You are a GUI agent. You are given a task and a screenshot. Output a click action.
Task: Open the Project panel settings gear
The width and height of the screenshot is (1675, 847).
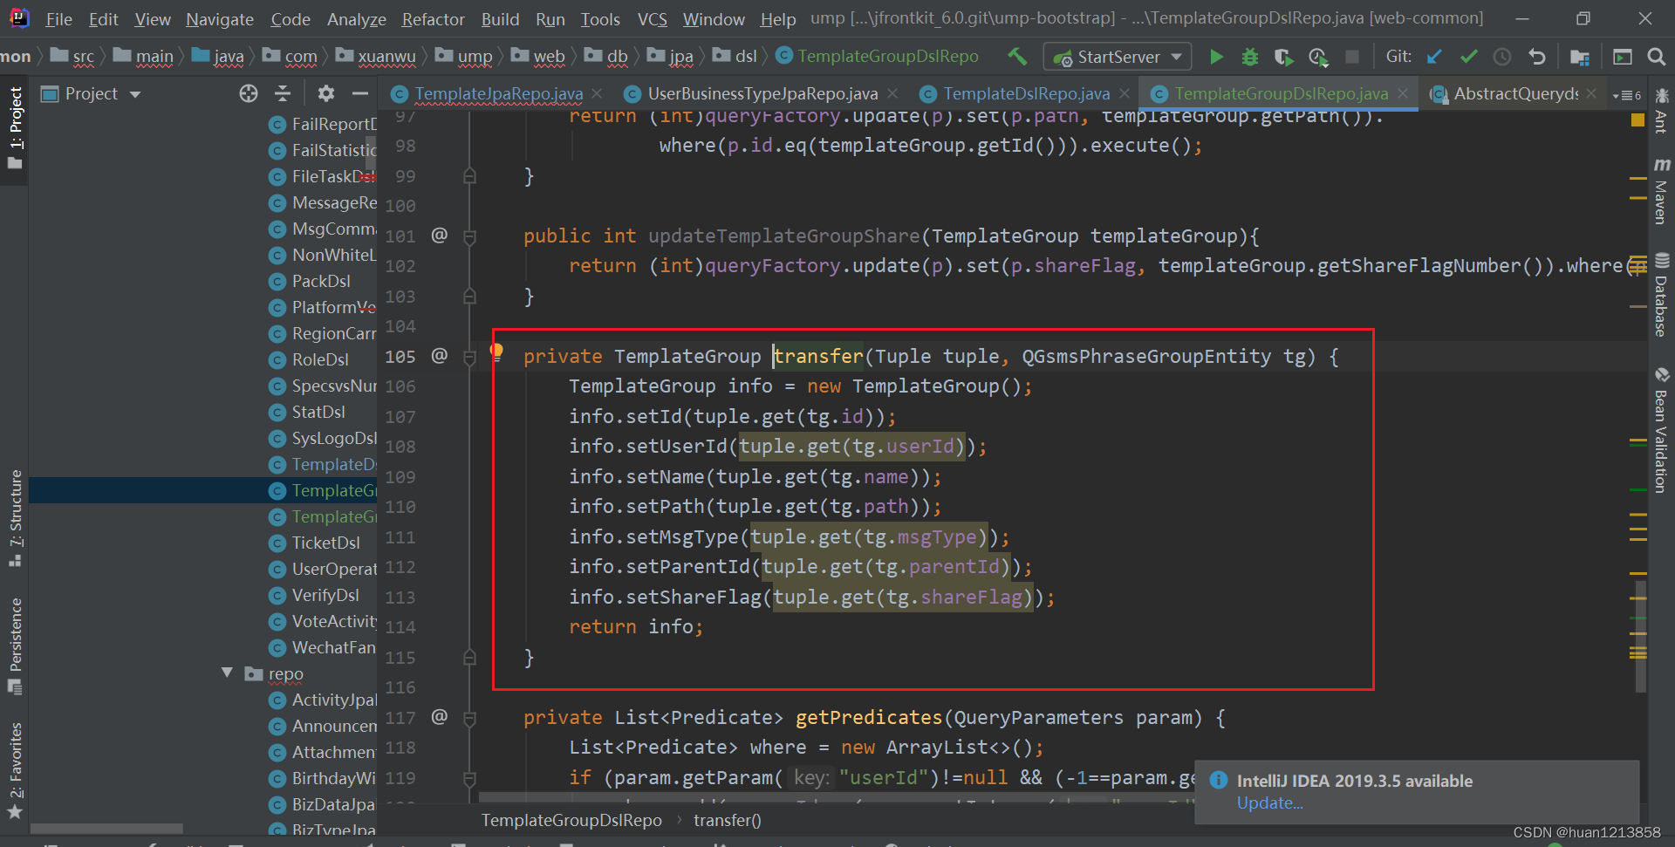pos(325,93)
